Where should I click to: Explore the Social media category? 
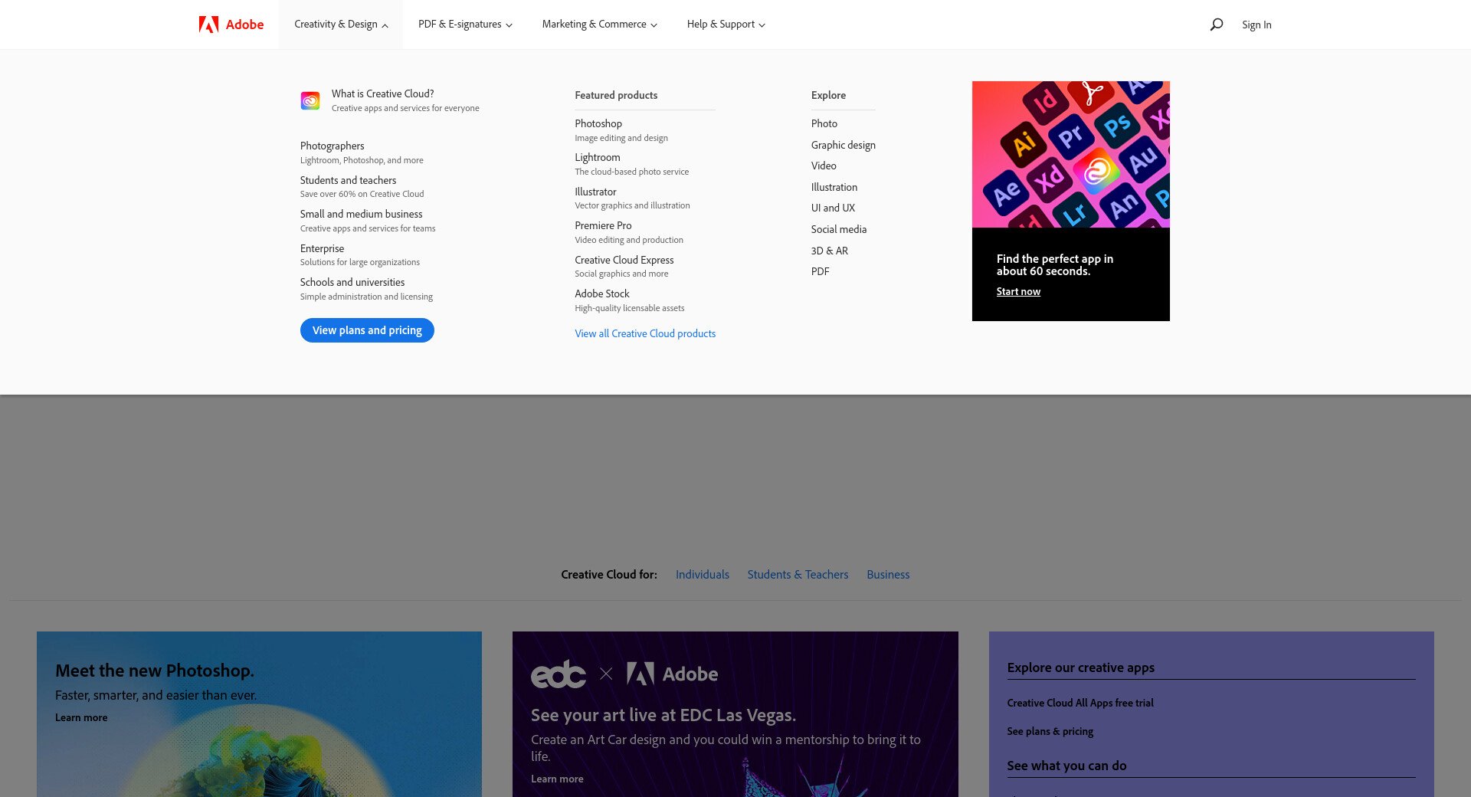pyautogui.click(x=839, y=229)
